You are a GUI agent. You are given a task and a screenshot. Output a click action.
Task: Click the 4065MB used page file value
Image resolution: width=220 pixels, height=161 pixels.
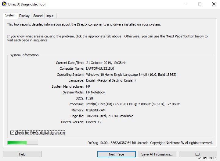pyautogui.click(x=110, y=116)
